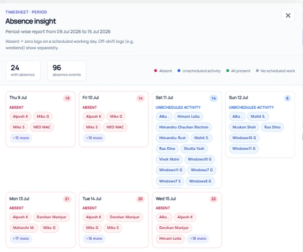Image resolution: width=303 pixels, height=252 pixels.
Task: Select Mohit S. chip on Sun 12 Jul
Action: 258,117
